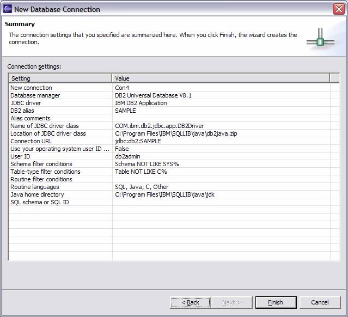
Task: Cancel the New Database Connection wizard
Action: coord(320,302)
